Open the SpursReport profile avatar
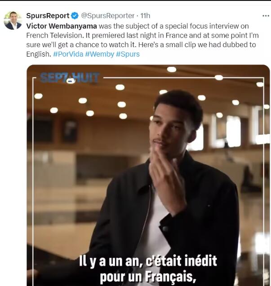 click(13, 21)
